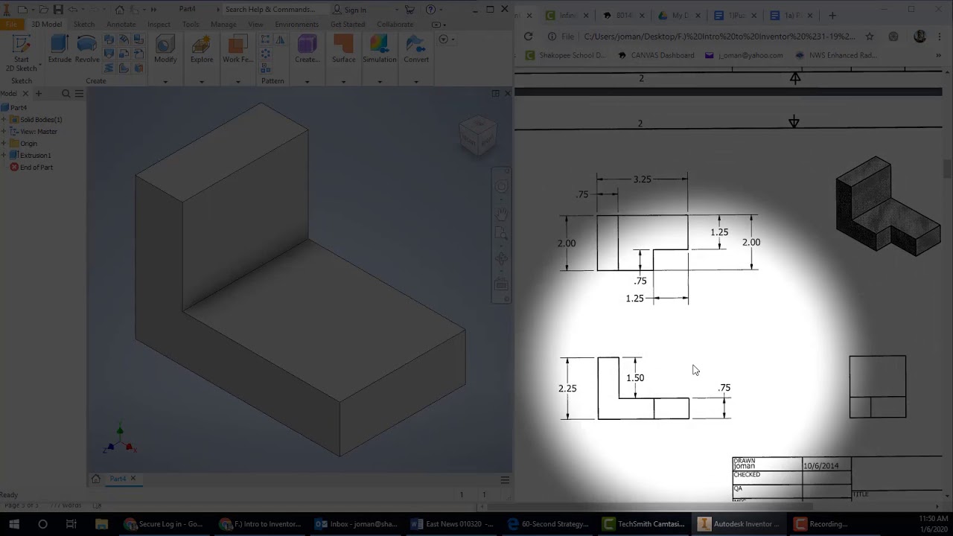Viewport: 953px width, 536px height.
Task: Switch to the Environments ribbon tab
Action: click(x=296, y=24)
